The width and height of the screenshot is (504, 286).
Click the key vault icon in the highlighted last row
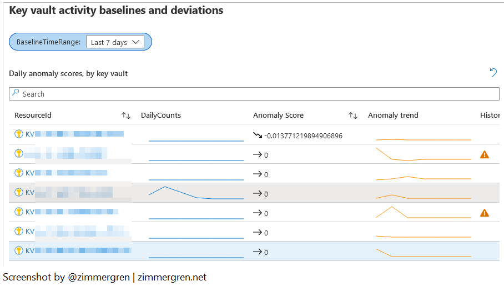(19, 250)
